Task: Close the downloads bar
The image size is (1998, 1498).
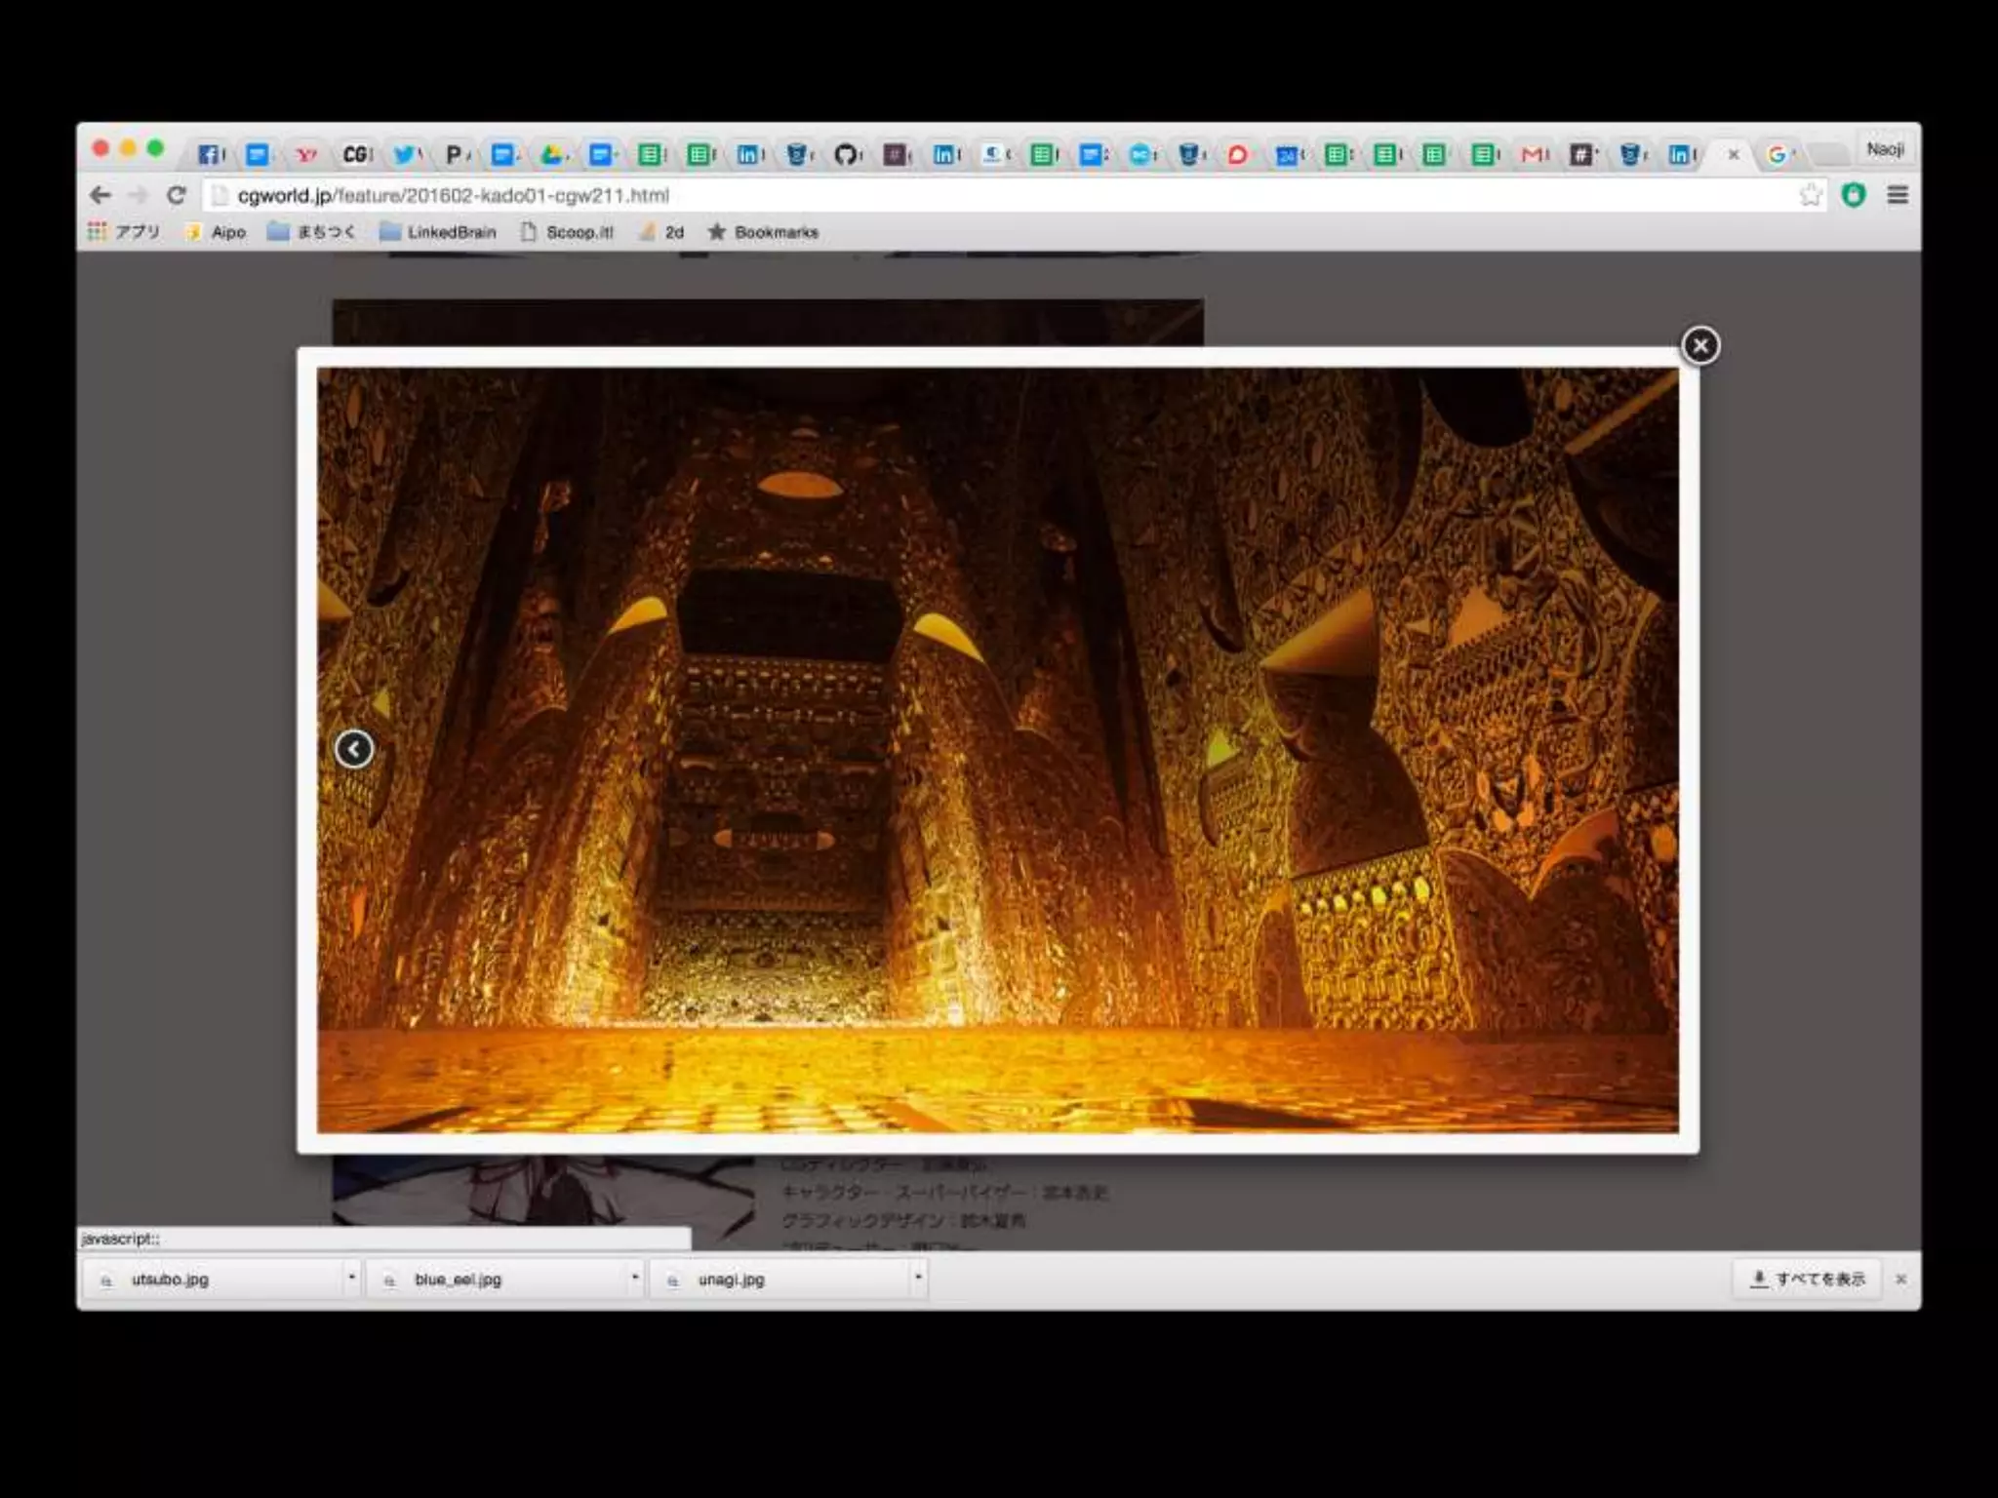Action: coord(1900,1279)
